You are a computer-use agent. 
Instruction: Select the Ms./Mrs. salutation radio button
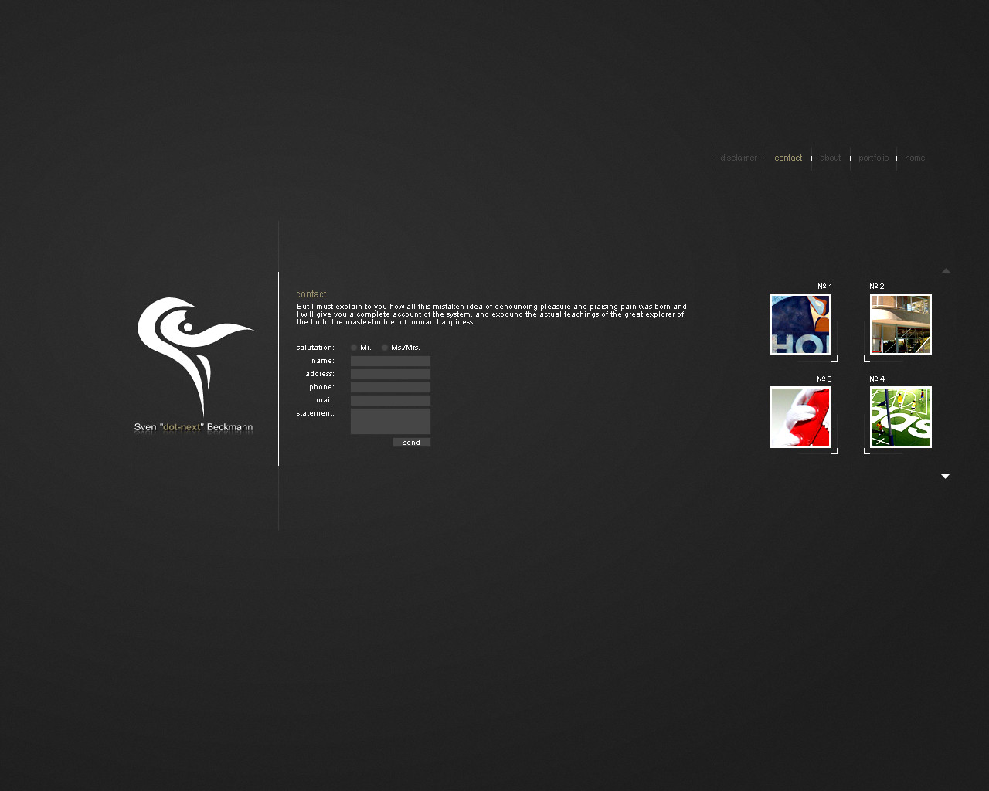pyautogui.click(x=385, y=348)
